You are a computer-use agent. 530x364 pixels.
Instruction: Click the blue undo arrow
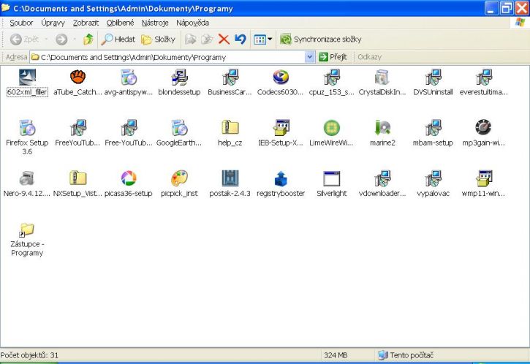click(x=241, y=39)
